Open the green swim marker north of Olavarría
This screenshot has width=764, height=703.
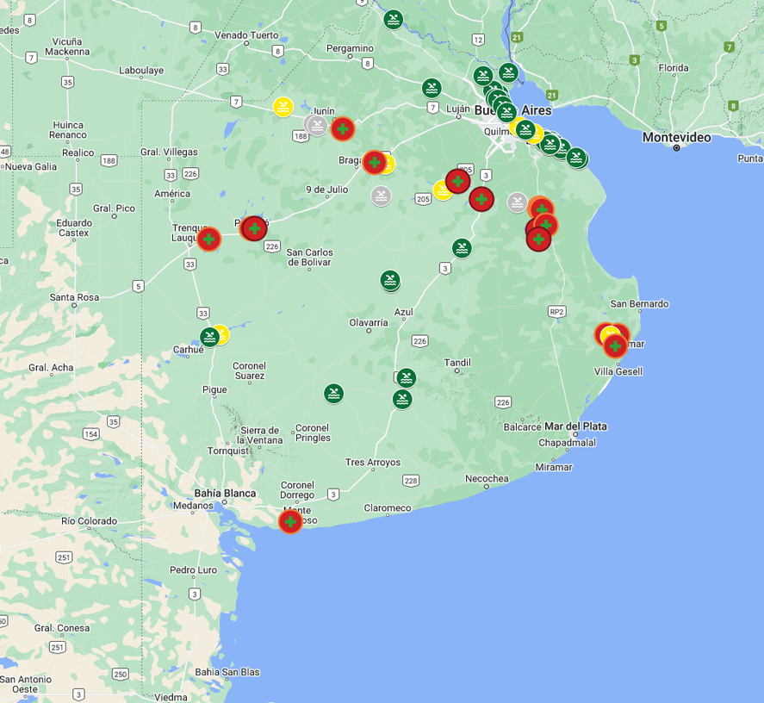(x=390, y=280)
